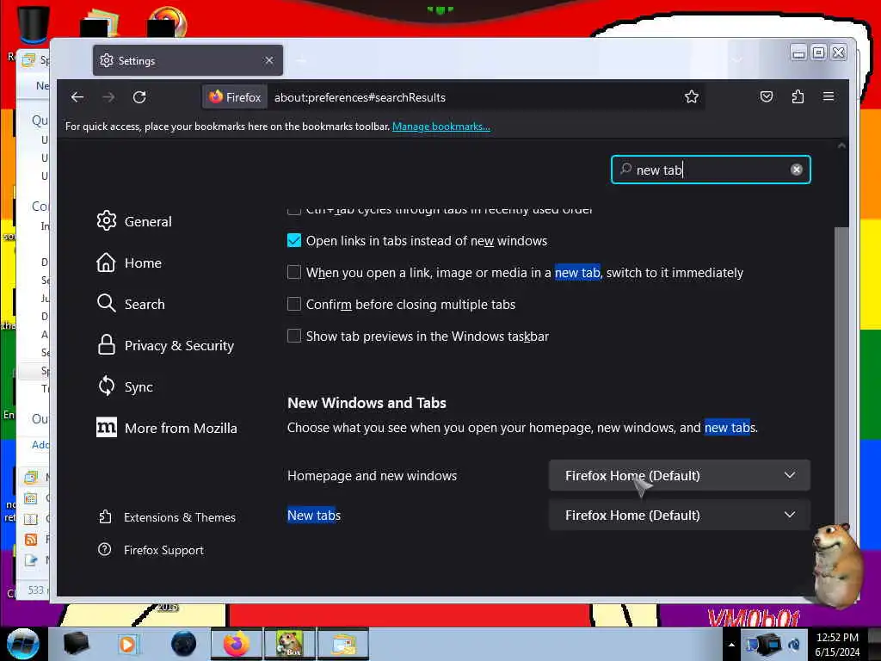Screen dimensions: 881x661
Task: Click the Manage bookmarks link
Action: [441, 127]
